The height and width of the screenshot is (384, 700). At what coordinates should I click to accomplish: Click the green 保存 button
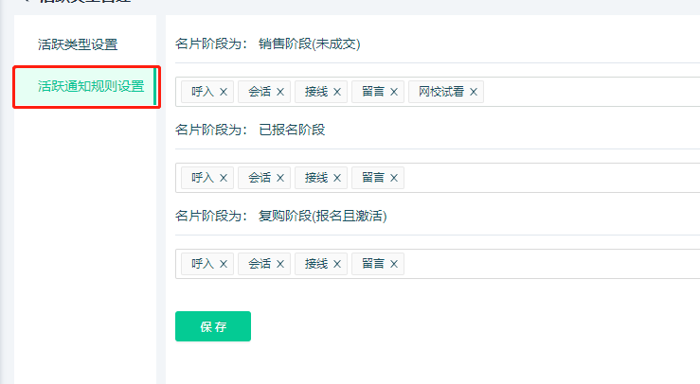tap(213, 326)
